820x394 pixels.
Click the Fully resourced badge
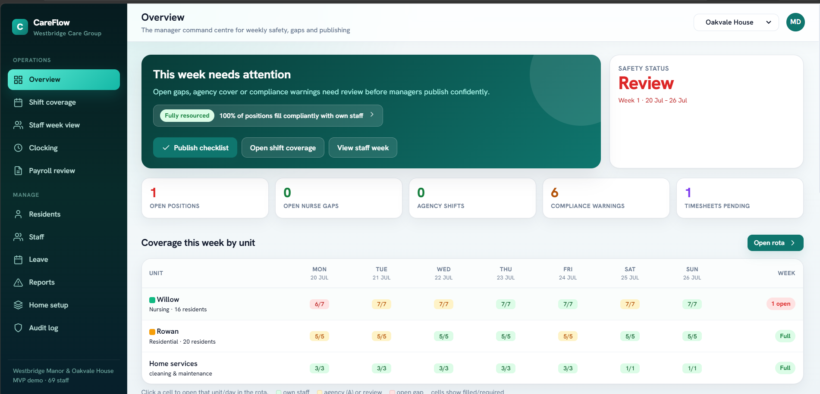pos(187,115)
